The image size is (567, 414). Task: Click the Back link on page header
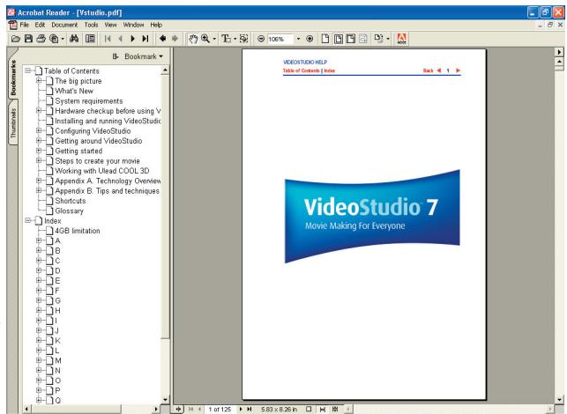[x=429, y=70]
